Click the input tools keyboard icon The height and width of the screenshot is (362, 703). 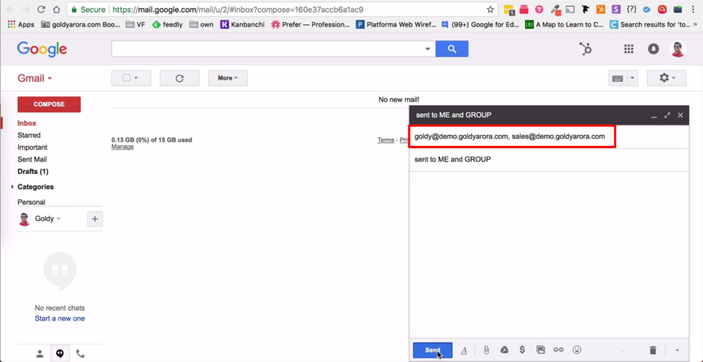point(618,78)
